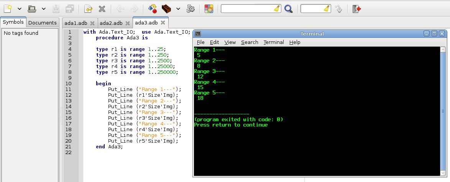Click the Terminal window title bar icon
This screenshot has width=450, height=182.
pyautogui.click(x=198, y=34)
